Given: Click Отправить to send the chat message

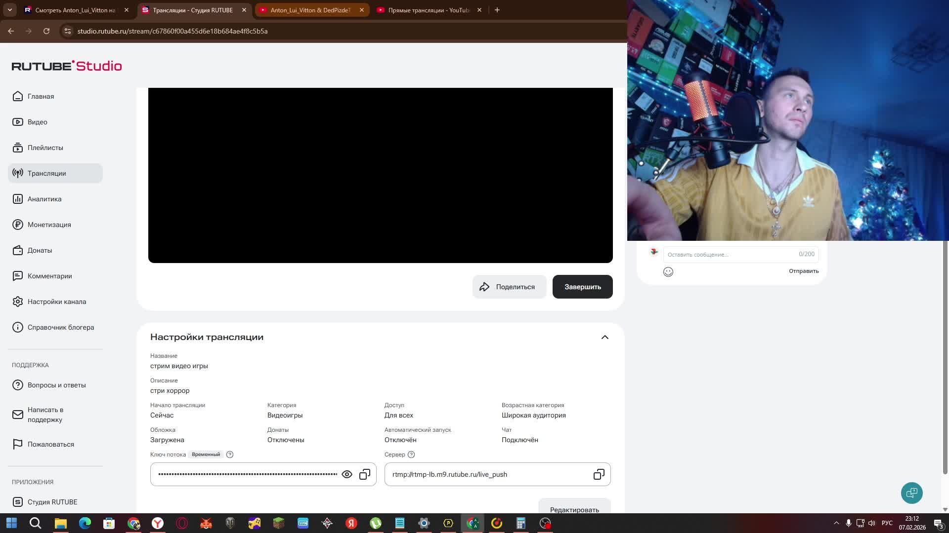Looking at the screenshot, I should (804, 271).
